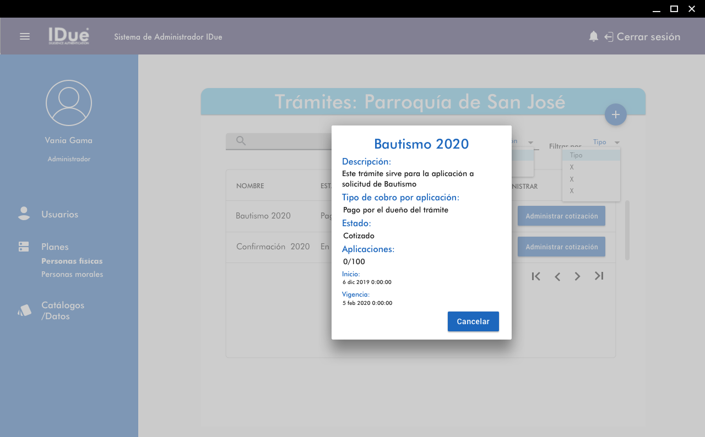Image resolution: width=705 pixels, height=437 pixels.
Task: Click the table's vertical scrollbar
Action: click(627, 230)
